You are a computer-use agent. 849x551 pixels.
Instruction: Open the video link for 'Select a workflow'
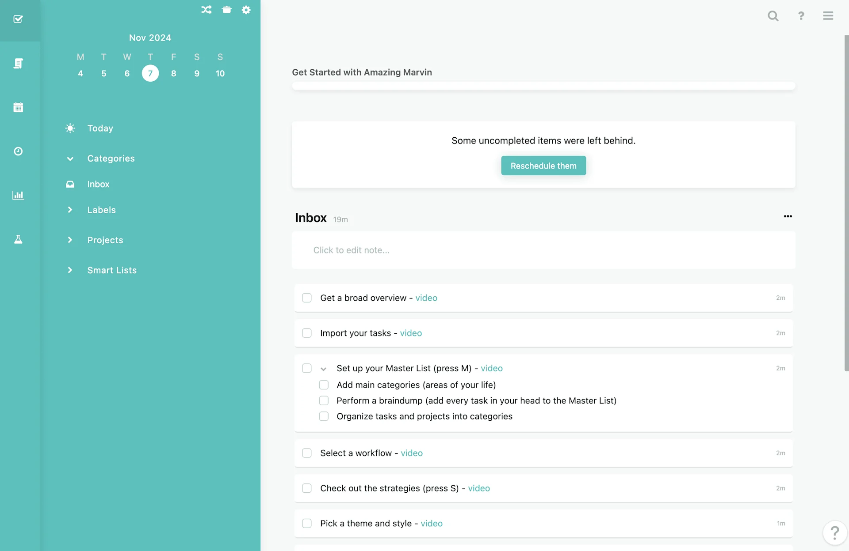(411, 453)
